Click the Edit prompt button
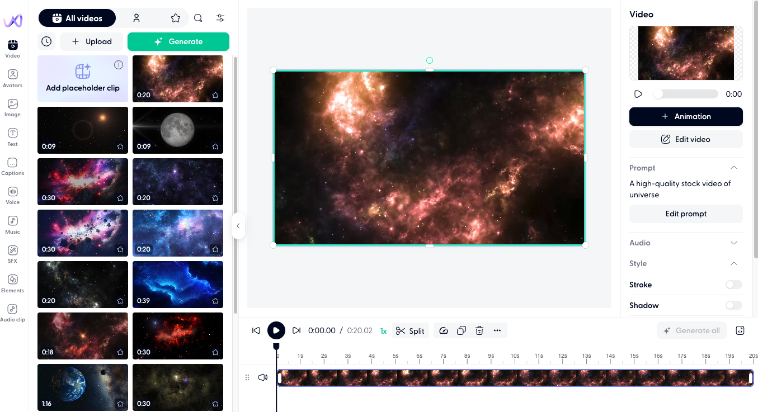758x412 pixels. (x=686, y=214)
